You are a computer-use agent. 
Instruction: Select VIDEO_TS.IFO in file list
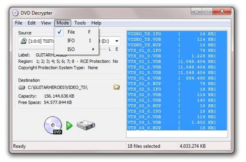(x=177, y=34)
